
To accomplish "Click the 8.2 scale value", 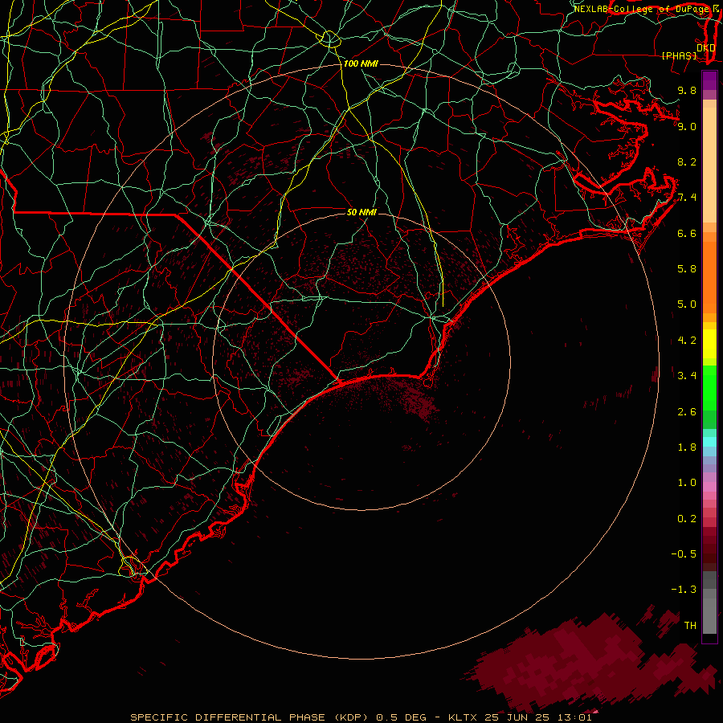I will tap(687, 161).
